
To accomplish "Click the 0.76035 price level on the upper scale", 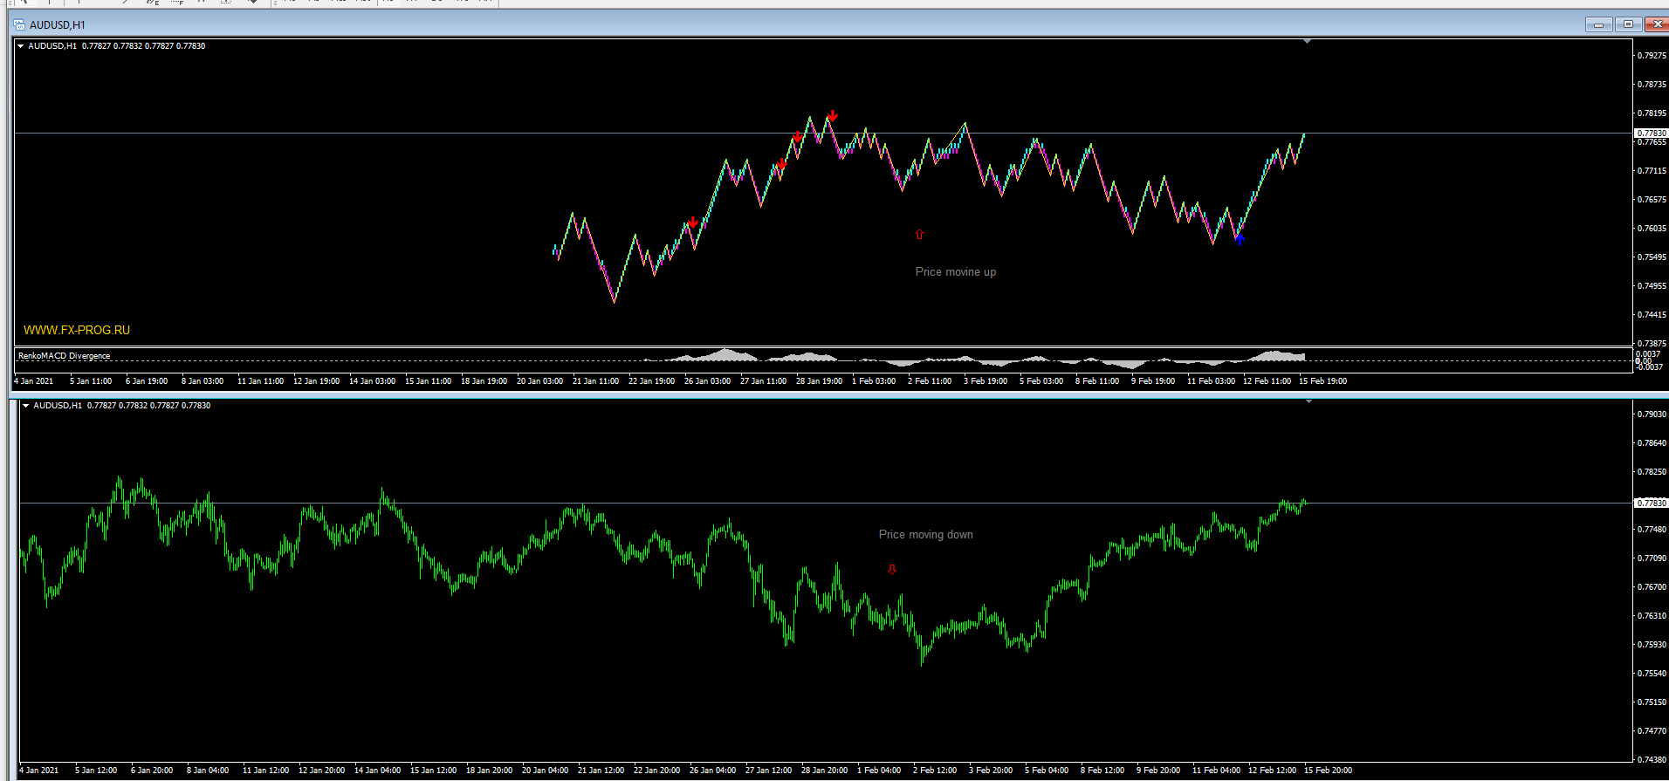I will (x=1652, y=229).
